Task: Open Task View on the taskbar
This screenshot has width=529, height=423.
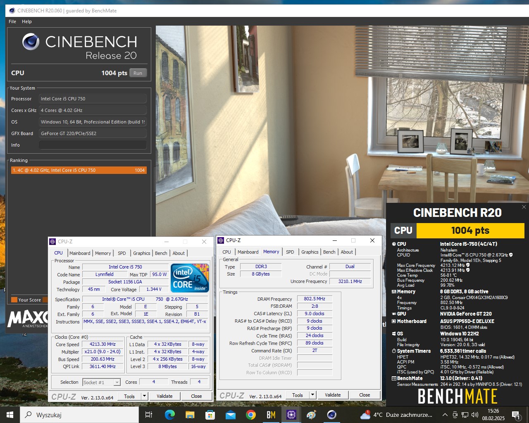Action: (149, 415)
